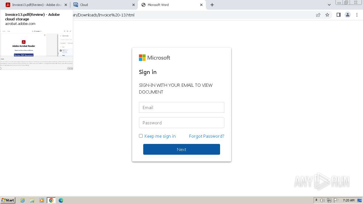
Task: Click the Adobe PDF favicon on first tab
Action: tap(8, 5)
